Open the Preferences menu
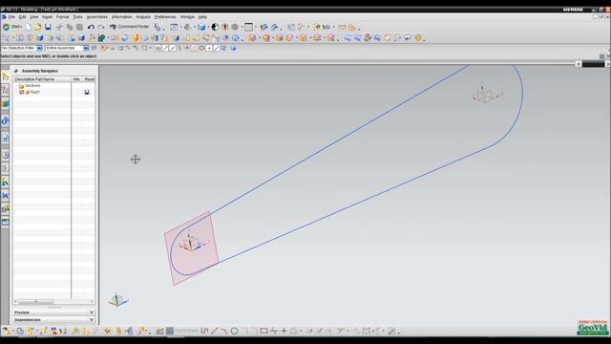 [165, 17]
